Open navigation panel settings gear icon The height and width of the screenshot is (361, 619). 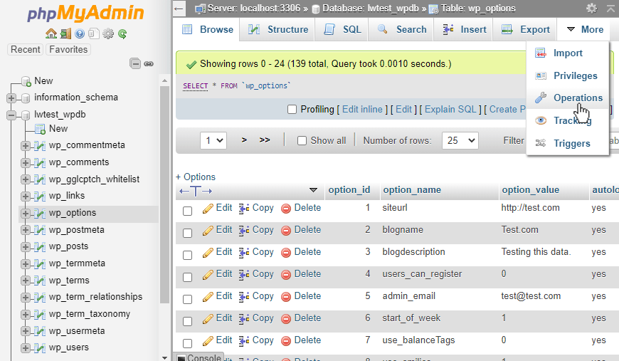(x=107, y=34)
